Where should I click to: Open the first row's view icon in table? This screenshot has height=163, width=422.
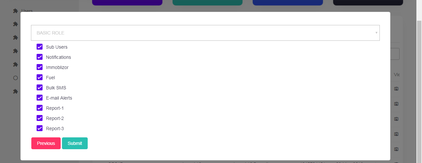pos(396,89)
